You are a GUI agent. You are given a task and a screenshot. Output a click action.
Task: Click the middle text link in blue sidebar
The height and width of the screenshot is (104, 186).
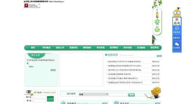[x=176, y=38]
